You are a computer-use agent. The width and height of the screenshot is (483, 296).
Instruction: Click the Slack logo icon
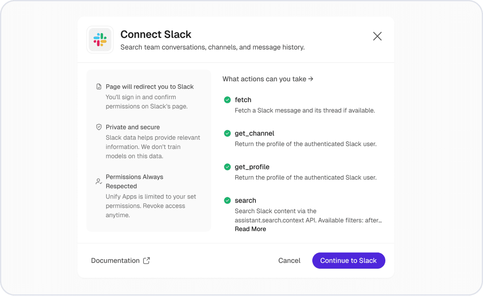coord(100,40)
